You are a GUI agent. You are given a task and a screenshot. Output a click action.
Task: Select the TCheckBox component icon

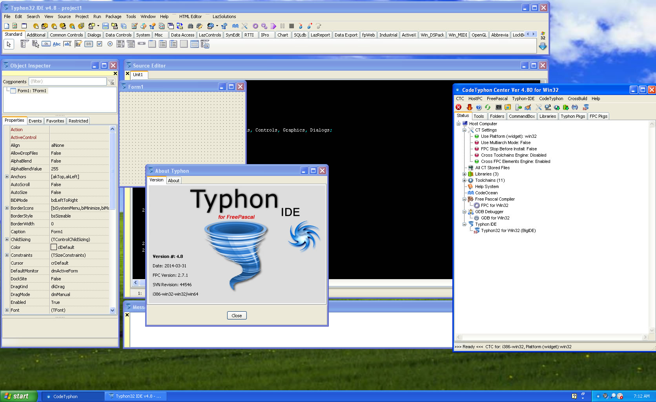pos(99,44)
